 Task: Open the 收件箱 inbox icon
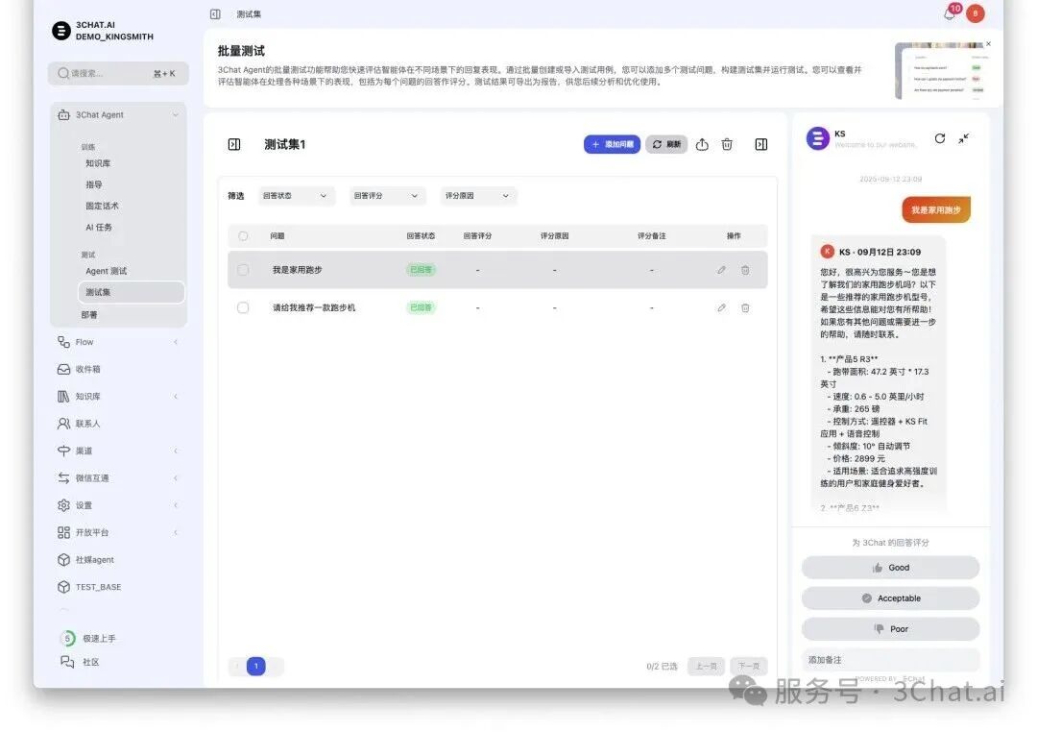(63, 369)
